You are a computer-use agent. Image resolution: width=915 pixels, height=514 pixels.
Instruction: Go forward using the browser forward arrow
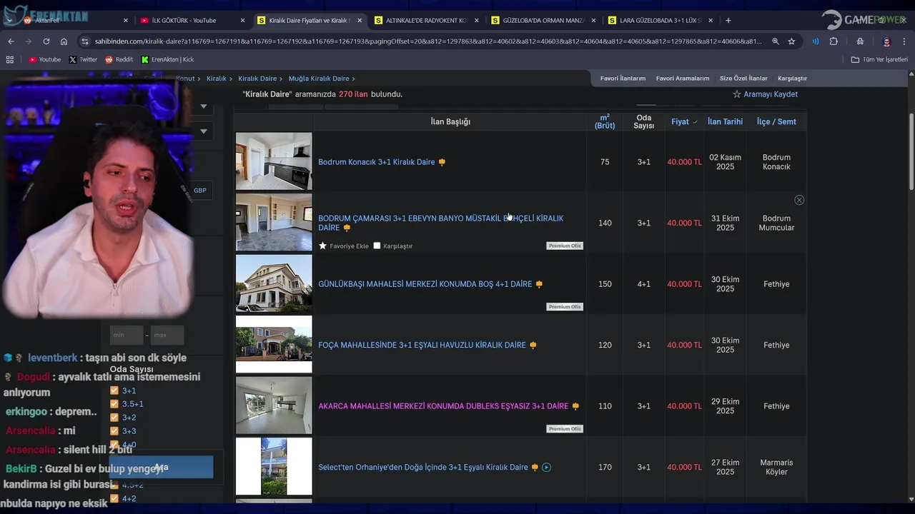click(29, 41)
